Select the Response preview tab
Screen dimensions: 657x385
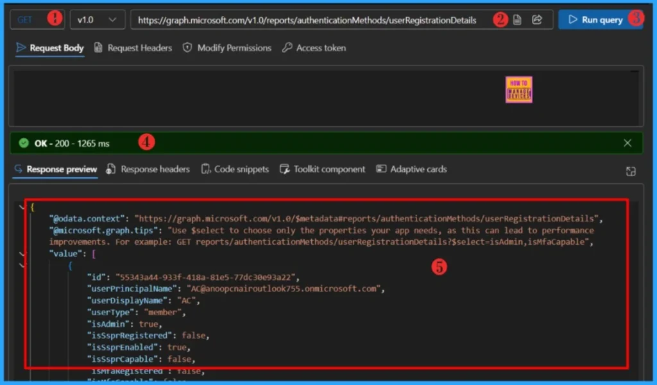(x=56, y=170)
